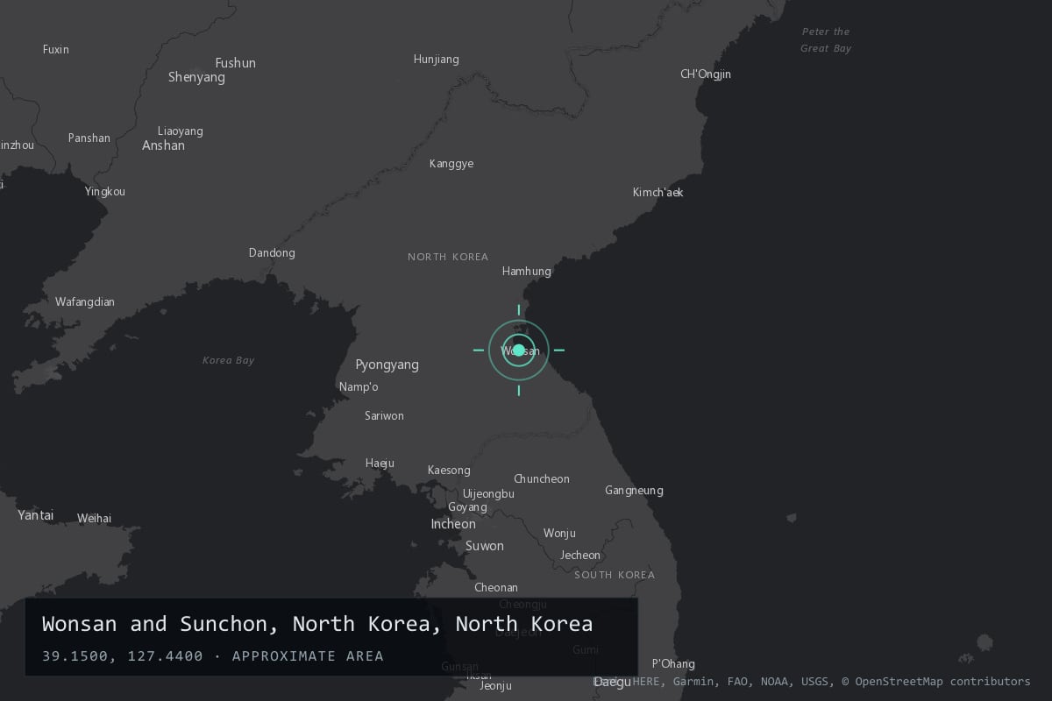Click the Yingkou city label
This screenshot has width=1052, height=701.
[105, 192]
